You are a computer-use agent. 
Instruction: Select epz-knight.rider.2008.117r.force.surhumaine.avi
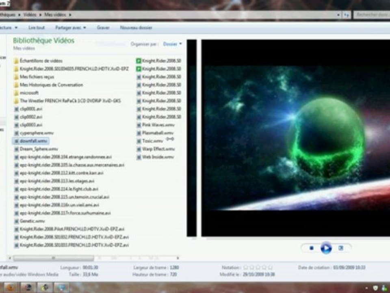click(x=65, y=213)
